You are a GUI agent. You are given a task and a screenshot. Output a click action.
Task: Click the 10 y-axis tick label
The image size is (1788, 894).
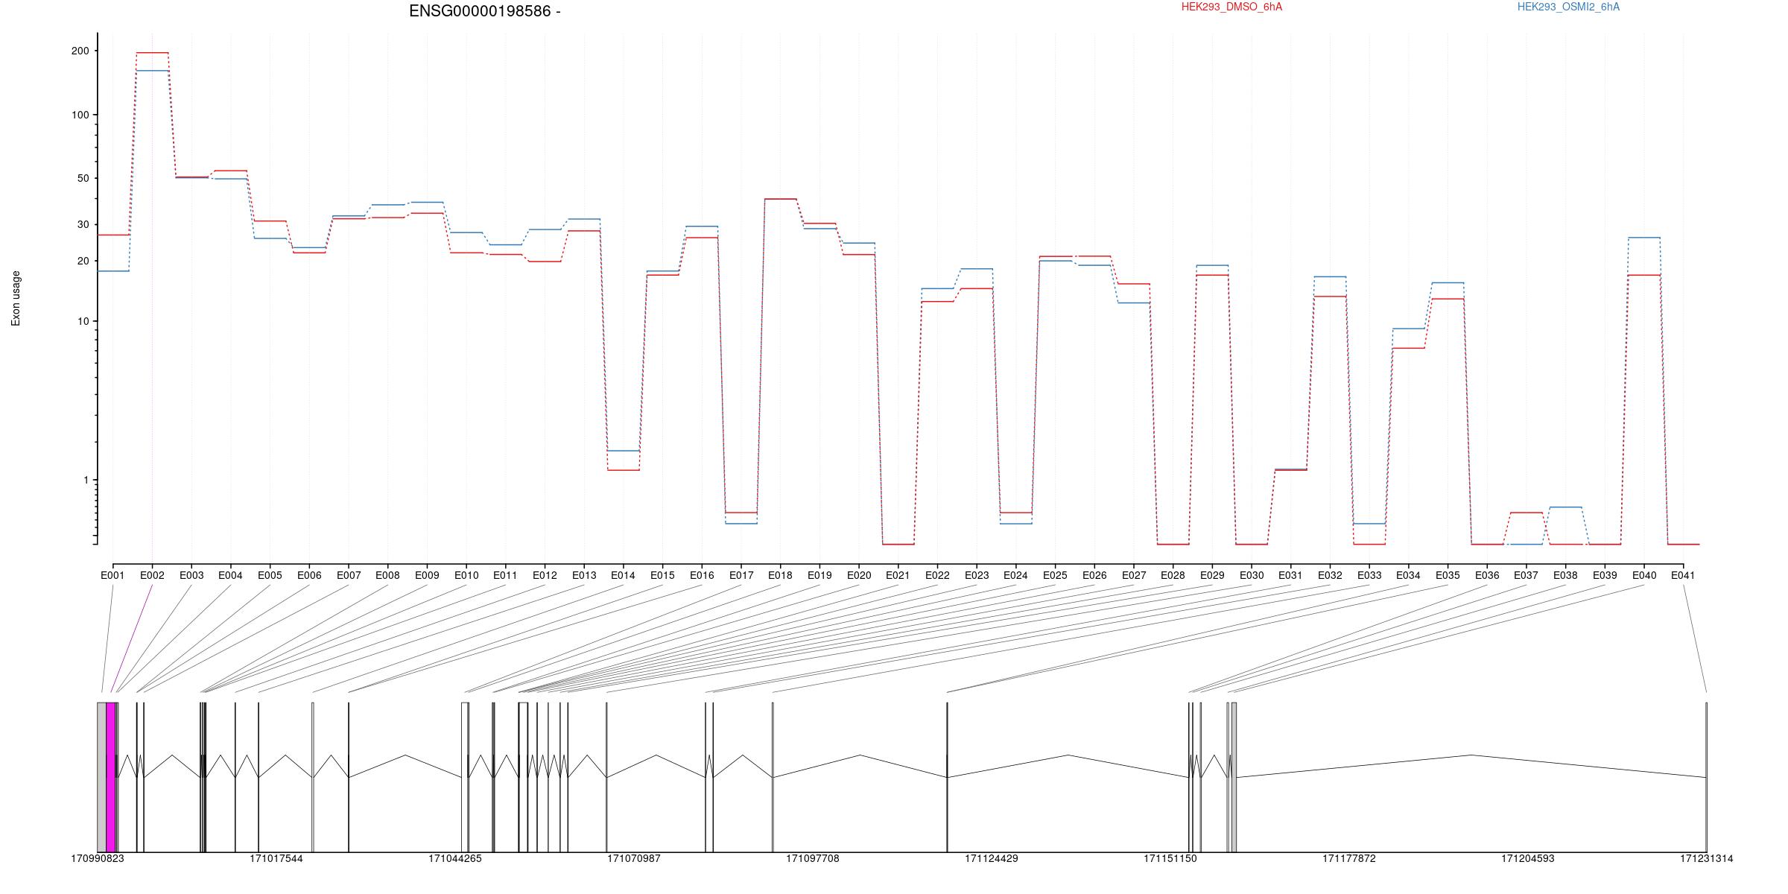[83, 321]
